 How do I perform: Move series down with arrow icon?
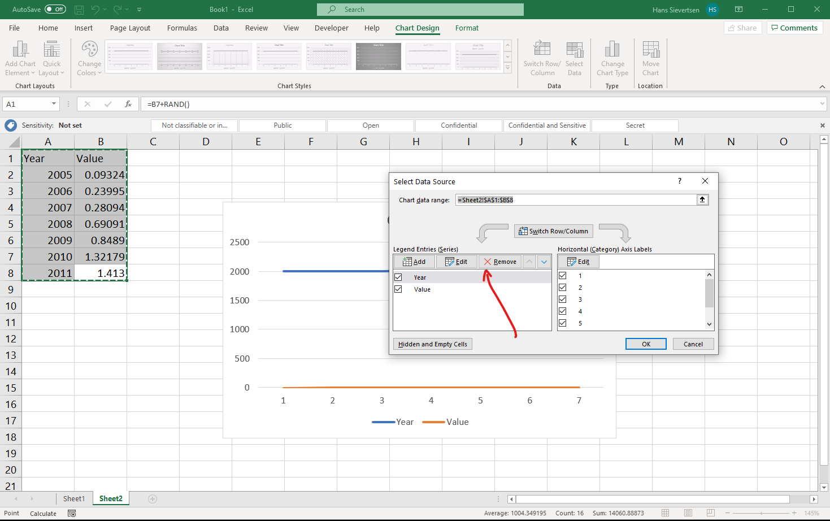coord(544,262)
